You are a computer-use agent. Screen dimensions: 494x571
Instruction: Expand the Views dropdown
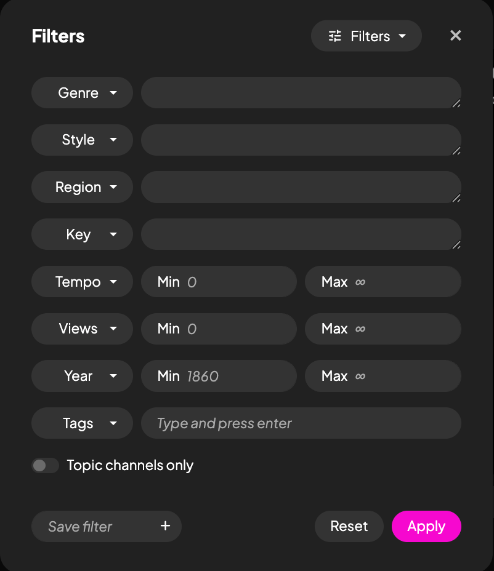click(82, 329)
